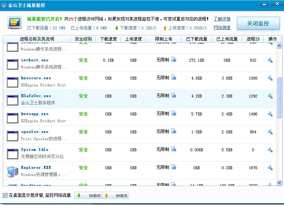Screen dimensions: 284x205
Task: Click the System Idle process icon
Action: tap(13, 154)
